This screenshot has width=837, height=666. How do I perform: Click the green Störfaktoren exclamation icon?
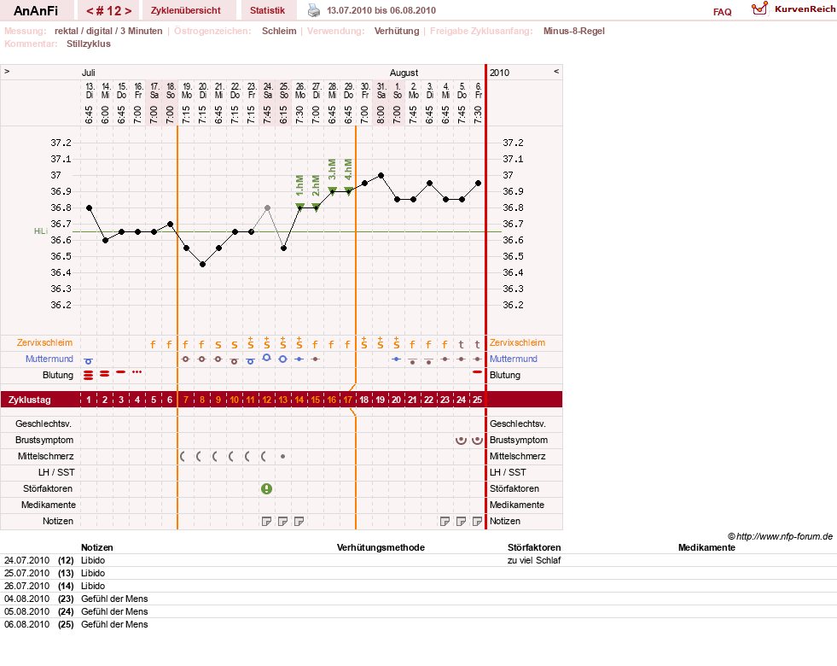(266, 488)
